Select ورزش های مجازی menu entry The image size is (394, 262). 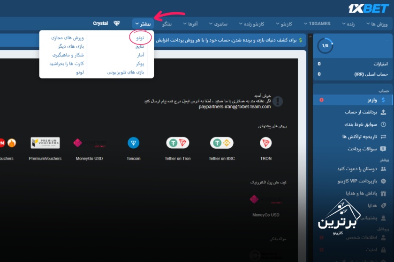point(68,37)
